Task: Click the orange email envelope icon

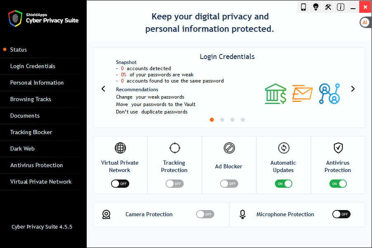Action: (x=302, y=93)
